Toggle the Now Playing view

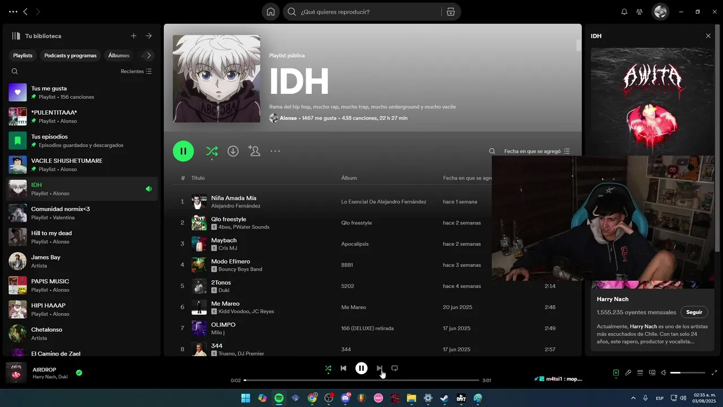[x=616, y=373]
